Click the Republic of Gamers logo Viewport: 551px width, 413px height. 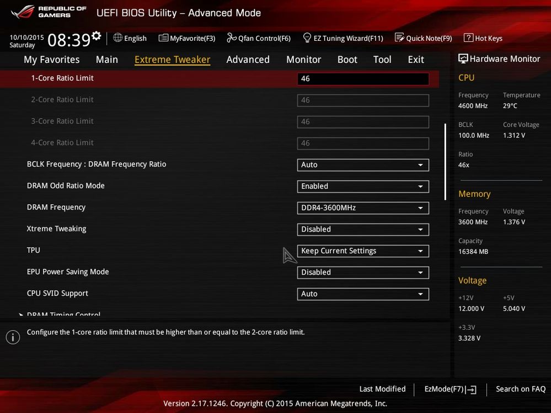click(49, 12)
